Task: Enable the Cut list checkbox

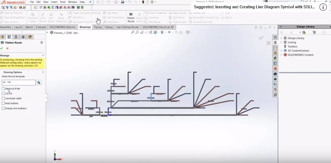Action: (x=3, y=93)
